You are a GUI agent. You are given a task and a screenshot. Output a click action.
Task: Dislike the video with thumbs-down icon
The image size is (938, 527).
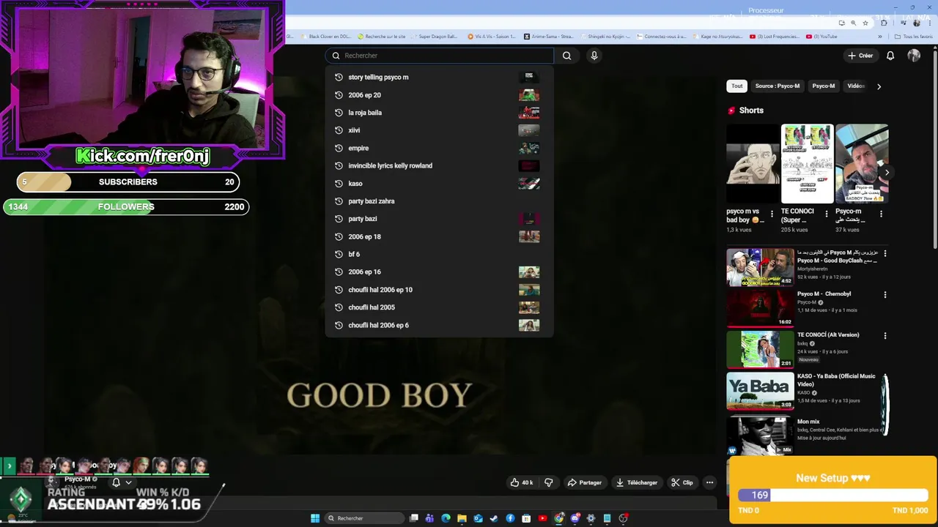(x=549, y=482)
